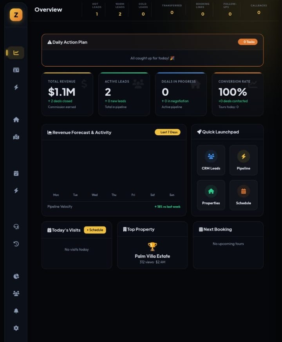Click the 'All caught up for today!' message
Image resolution: width=282 pixels, height=342 pixels.
152,58
